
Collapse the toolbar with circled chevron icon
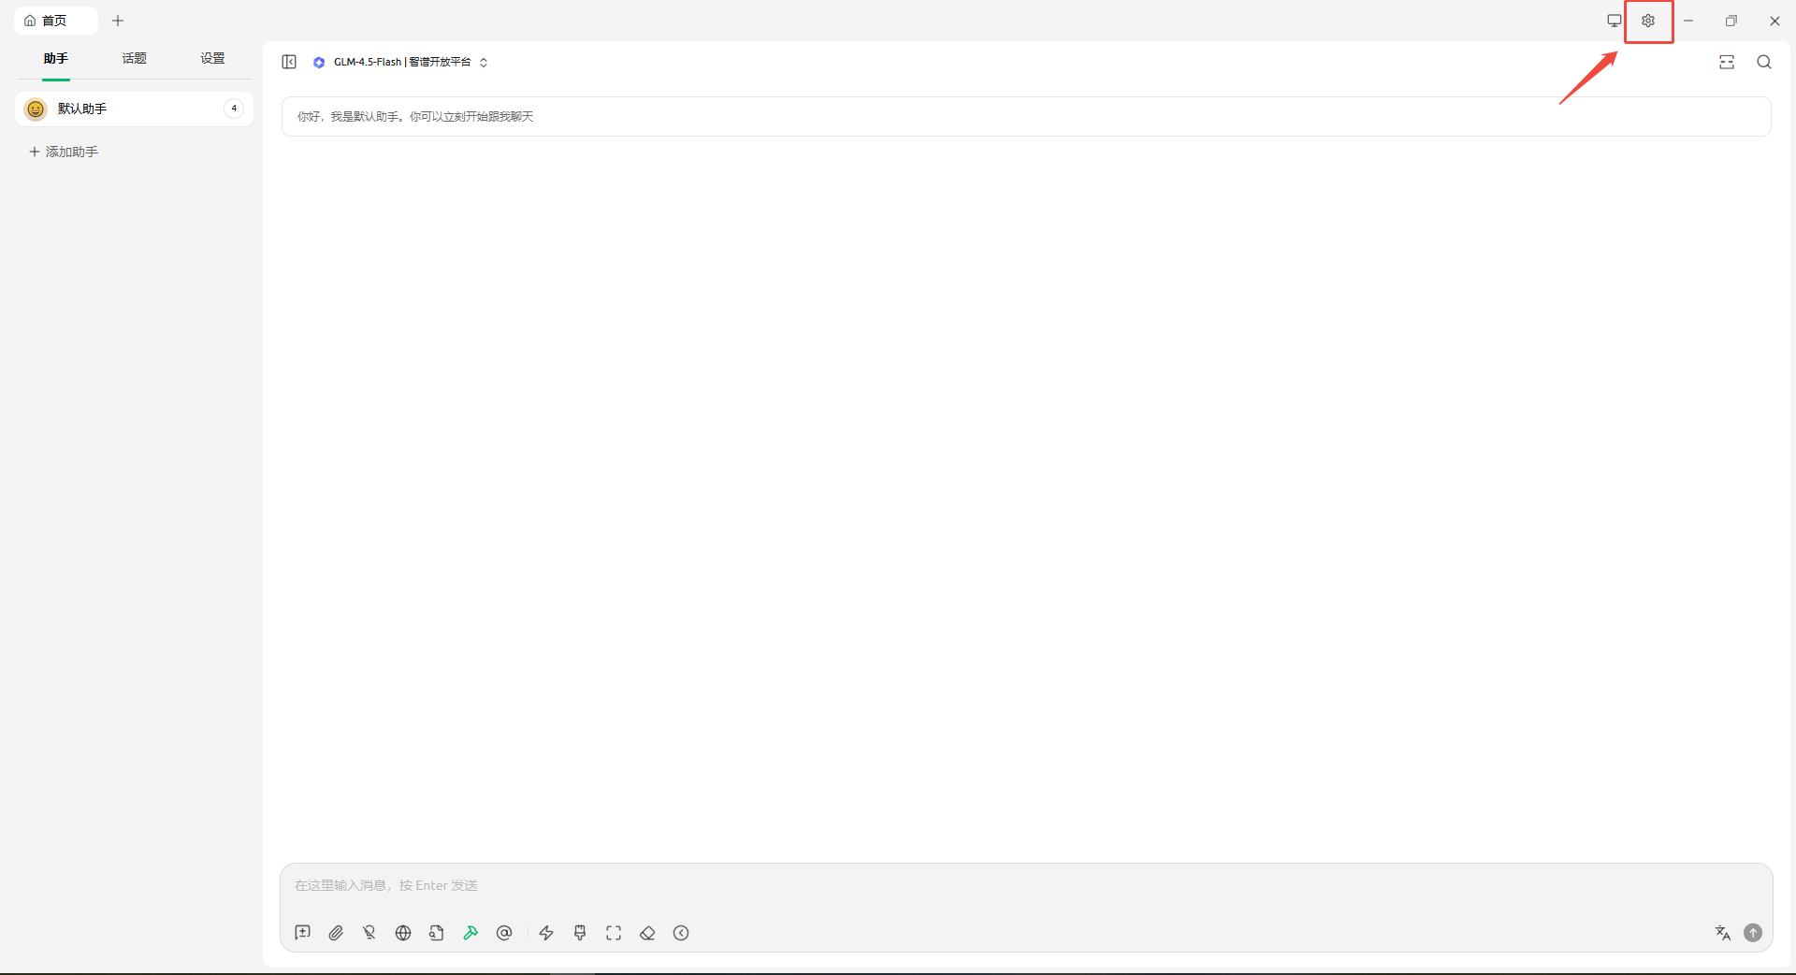click(681, 933)
